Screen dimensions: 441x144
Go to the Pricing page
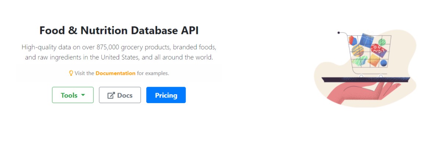click(166, 95)
